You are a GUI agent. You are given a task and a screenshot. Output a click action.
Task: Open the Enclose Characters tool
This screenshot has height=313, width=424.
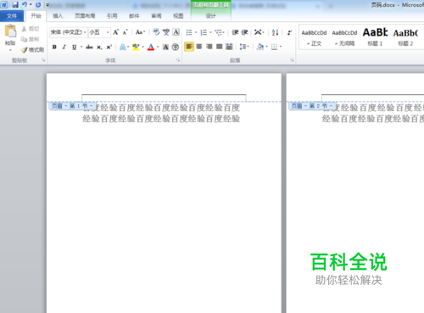(176, 47)
